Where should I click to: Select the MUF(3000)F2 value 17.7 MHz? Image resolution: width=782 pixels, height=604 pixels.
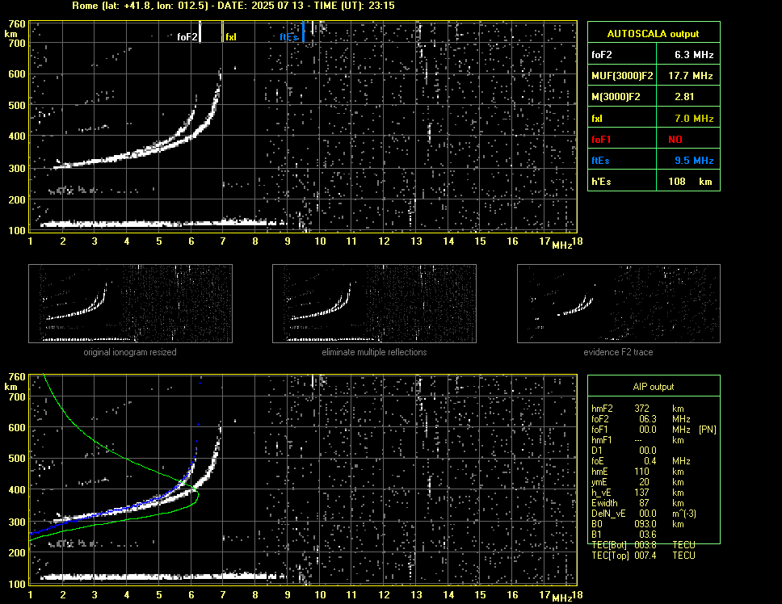690,76
